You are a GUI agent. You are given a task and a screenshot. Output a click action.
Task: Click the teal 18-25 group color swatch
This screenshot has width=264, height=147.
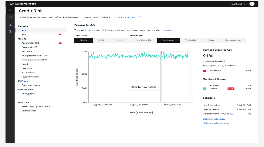204,89
